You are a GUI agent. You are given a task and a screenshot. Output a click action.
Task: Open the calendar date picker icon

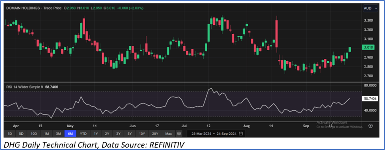coord(241,134)
